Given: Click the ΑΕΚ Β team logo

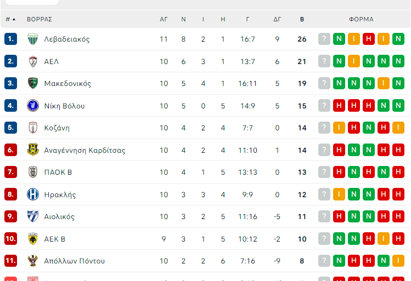Looking at the screenshot, I should tap(33, 239).
